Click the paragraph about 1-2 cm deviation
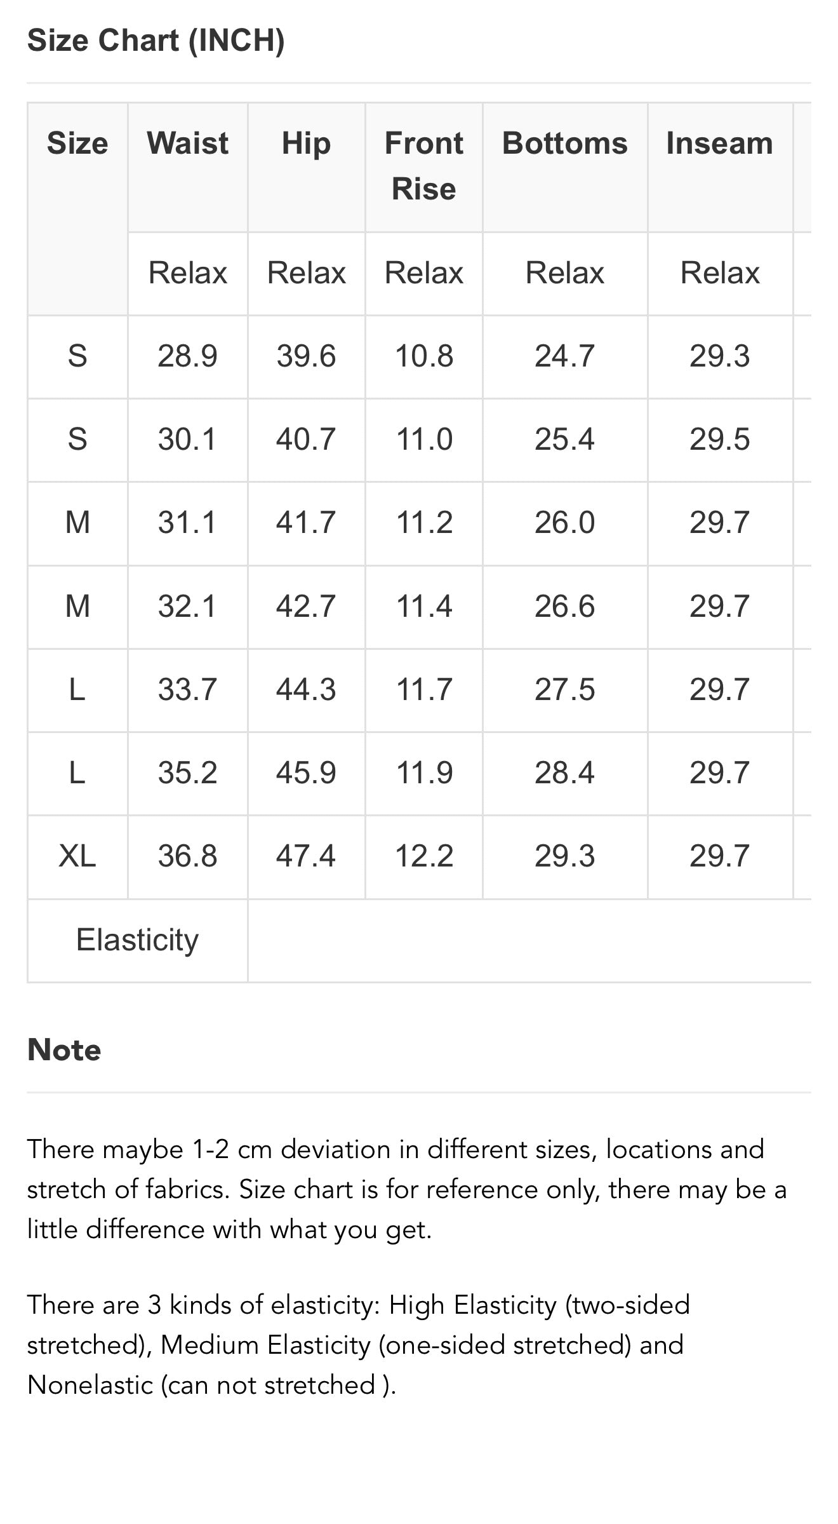This screenshot has height=1524, width=838. pyautogui.click(x=406, y=1189)
